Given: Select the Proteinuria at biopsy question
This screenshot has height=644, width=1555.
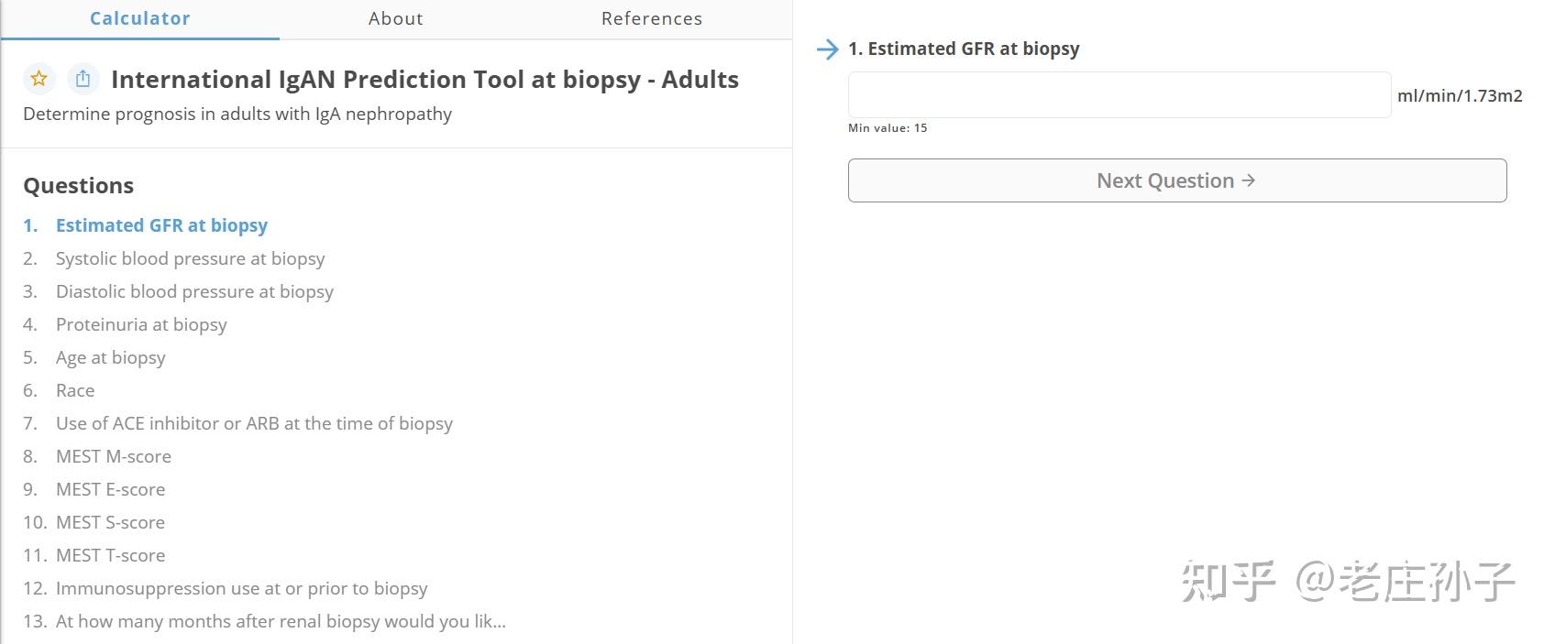Looking at the screenshot, I should (x=141, y=324).
